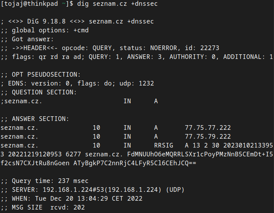
Task: Click the IP address 77.75.79.222
Action: click(208, 136)
